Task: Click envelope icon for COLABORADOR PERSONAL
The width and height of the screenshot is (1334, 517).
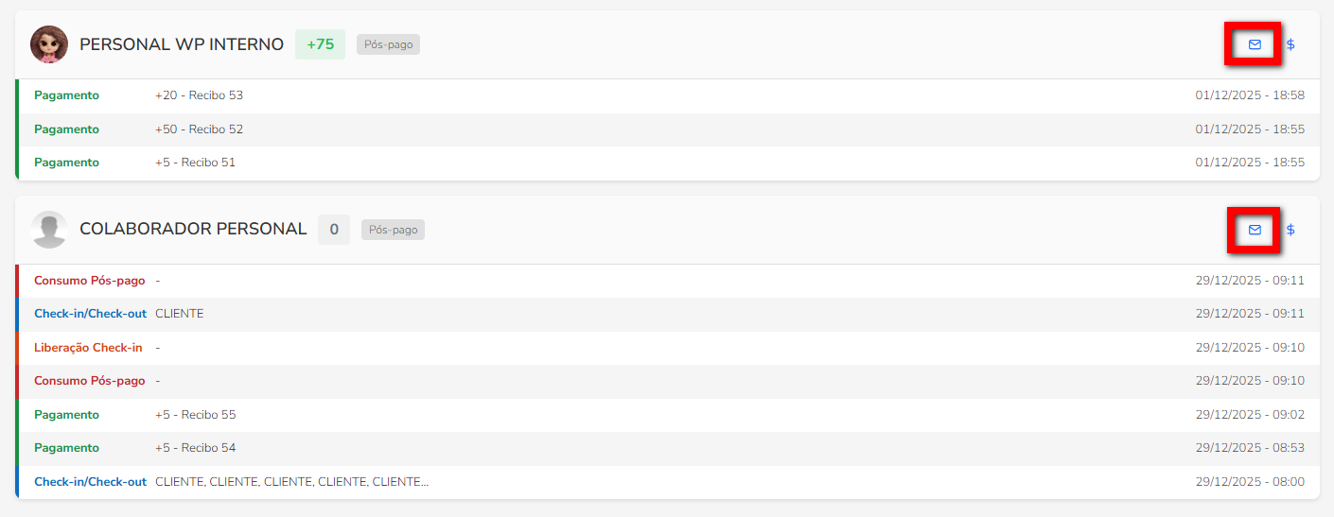Action: click(1255, 230)
